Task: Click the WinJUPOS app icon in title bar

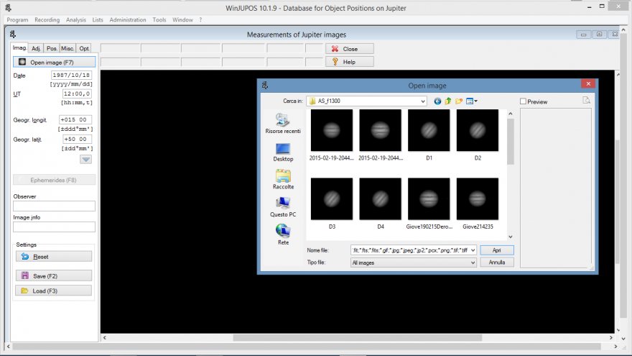Action: click(8, 8)
